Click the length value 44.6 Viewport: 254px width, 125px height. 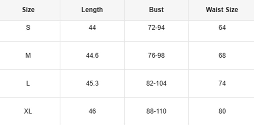[92, 56]
